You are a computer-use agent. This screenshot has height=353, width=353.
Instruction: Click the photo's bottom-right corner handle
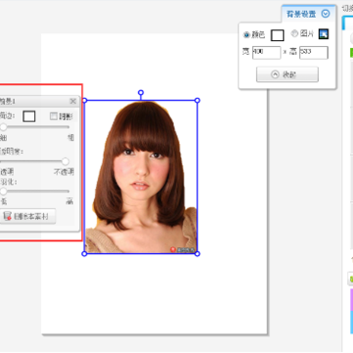197,254
